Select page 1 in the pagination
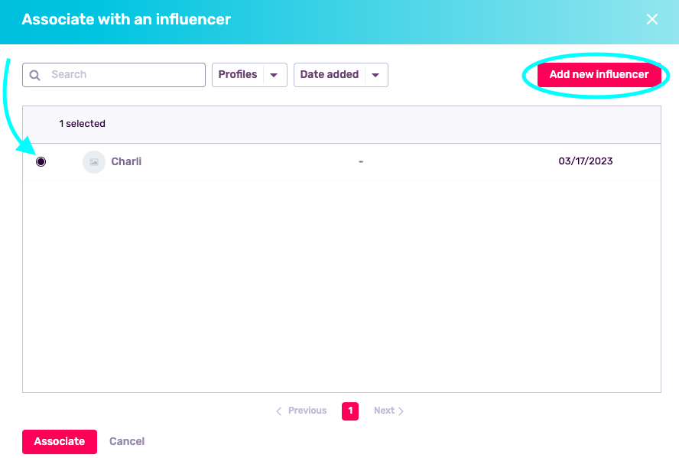The image size is (679, 458). pyautogui.click(x=349, y=411)
